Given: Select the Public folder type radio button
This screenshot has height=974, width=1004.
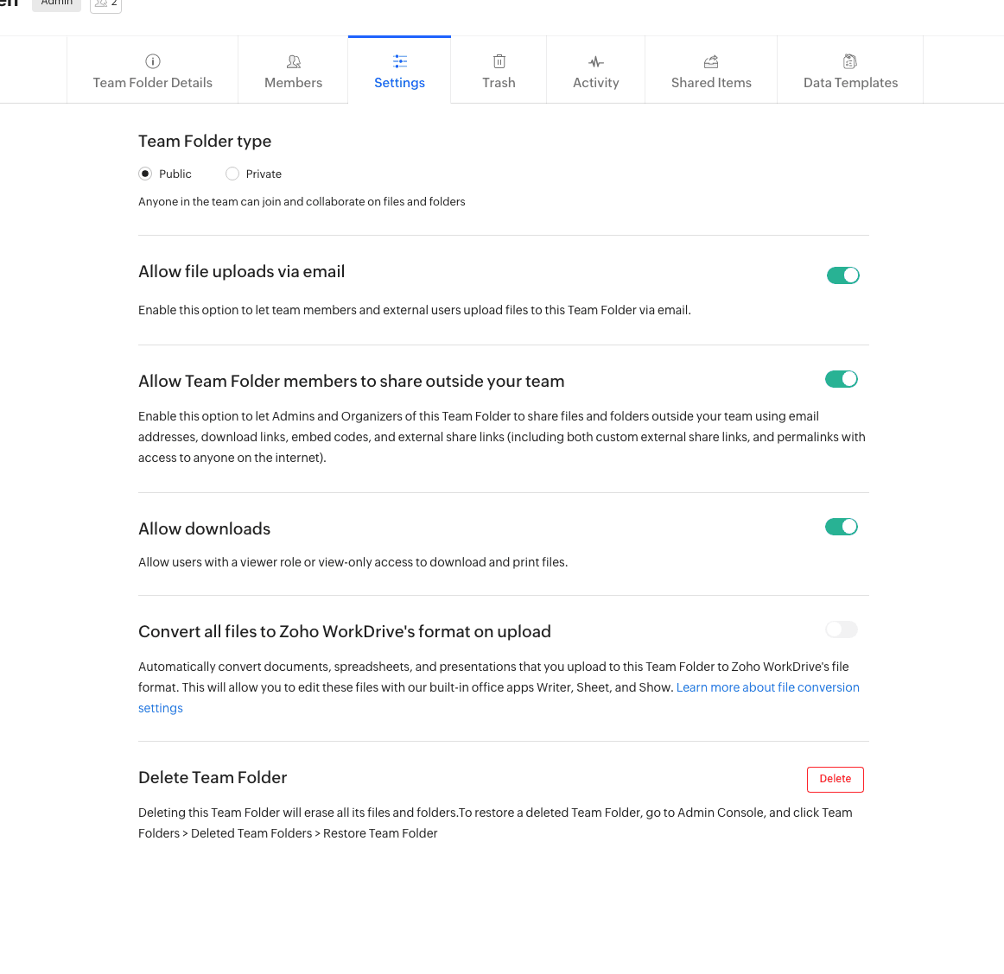Looking at the screenshot, I should (x=145, y=174).
